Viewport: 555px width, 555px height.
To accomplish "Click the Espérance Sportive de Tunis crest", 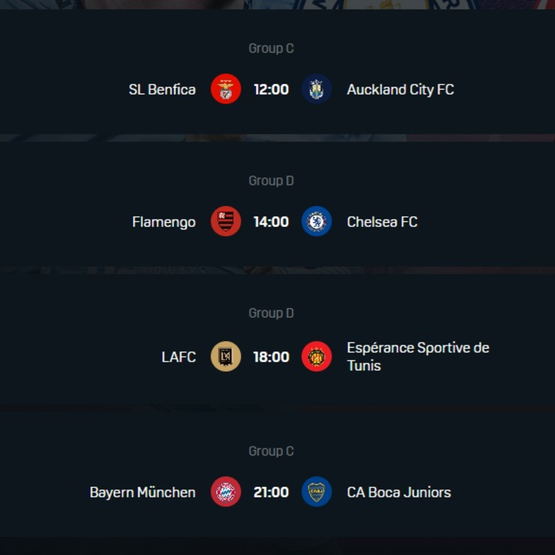I will point(316,357).
